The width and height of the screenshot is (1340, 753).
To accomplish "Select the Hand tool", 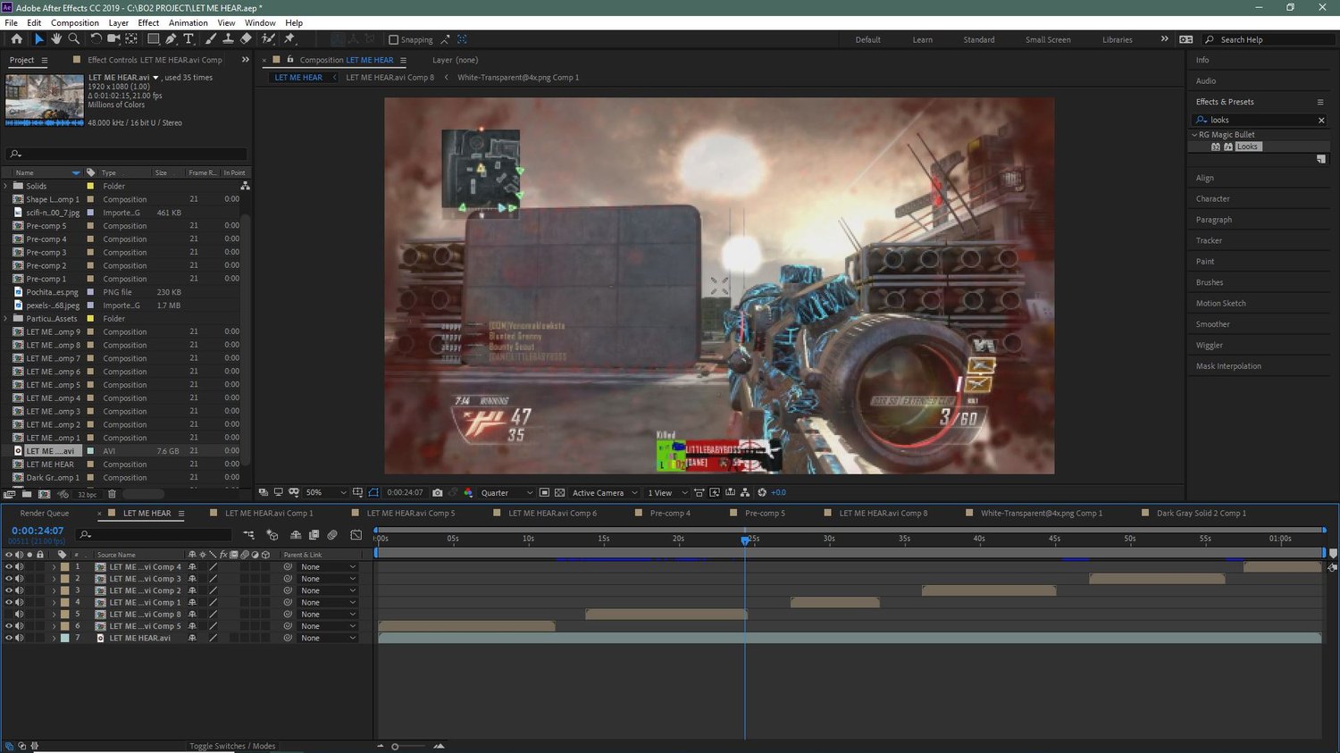I will coord(56,39).
